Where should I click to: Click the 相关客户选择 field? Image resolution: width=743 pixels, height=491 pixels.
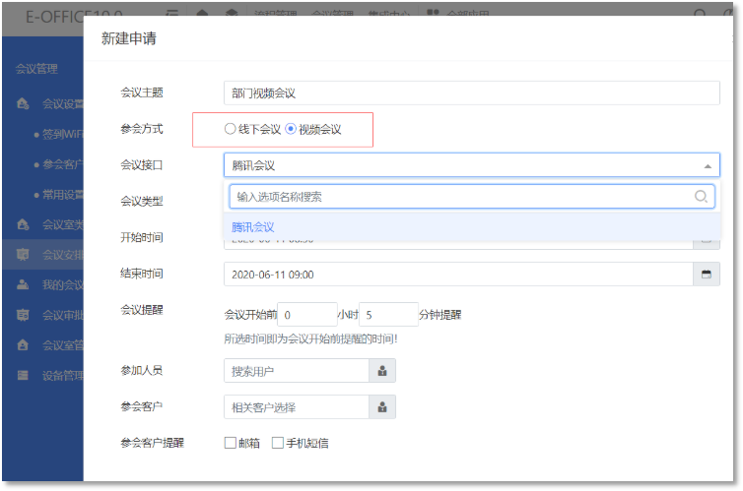[297, 406]
